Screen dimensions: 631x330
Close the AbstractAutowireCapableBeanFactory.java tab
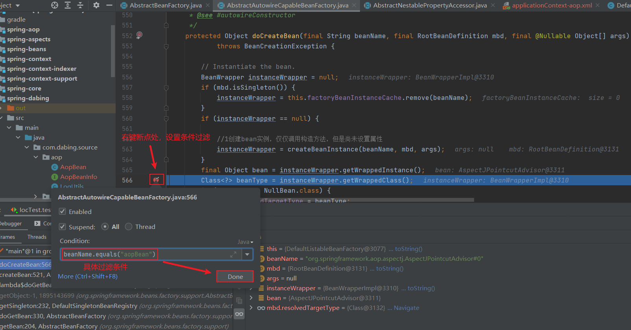point(354,5)
